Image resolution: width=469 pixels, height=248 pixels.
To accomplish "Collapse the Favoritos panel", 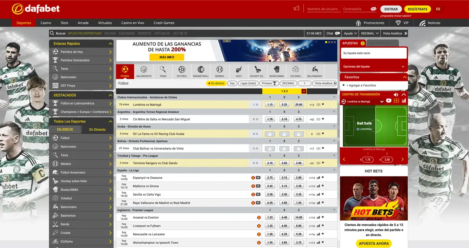I will coord(404,77).
